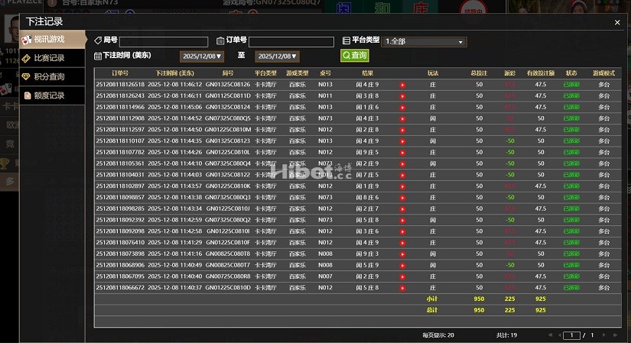Switch to the 视讯游戏 tab
631x343 pixels.
pos(52,39)
